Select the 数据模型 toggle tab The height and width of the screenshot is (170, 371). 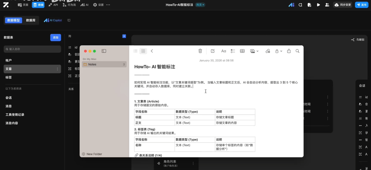click(x=13, y=20)
